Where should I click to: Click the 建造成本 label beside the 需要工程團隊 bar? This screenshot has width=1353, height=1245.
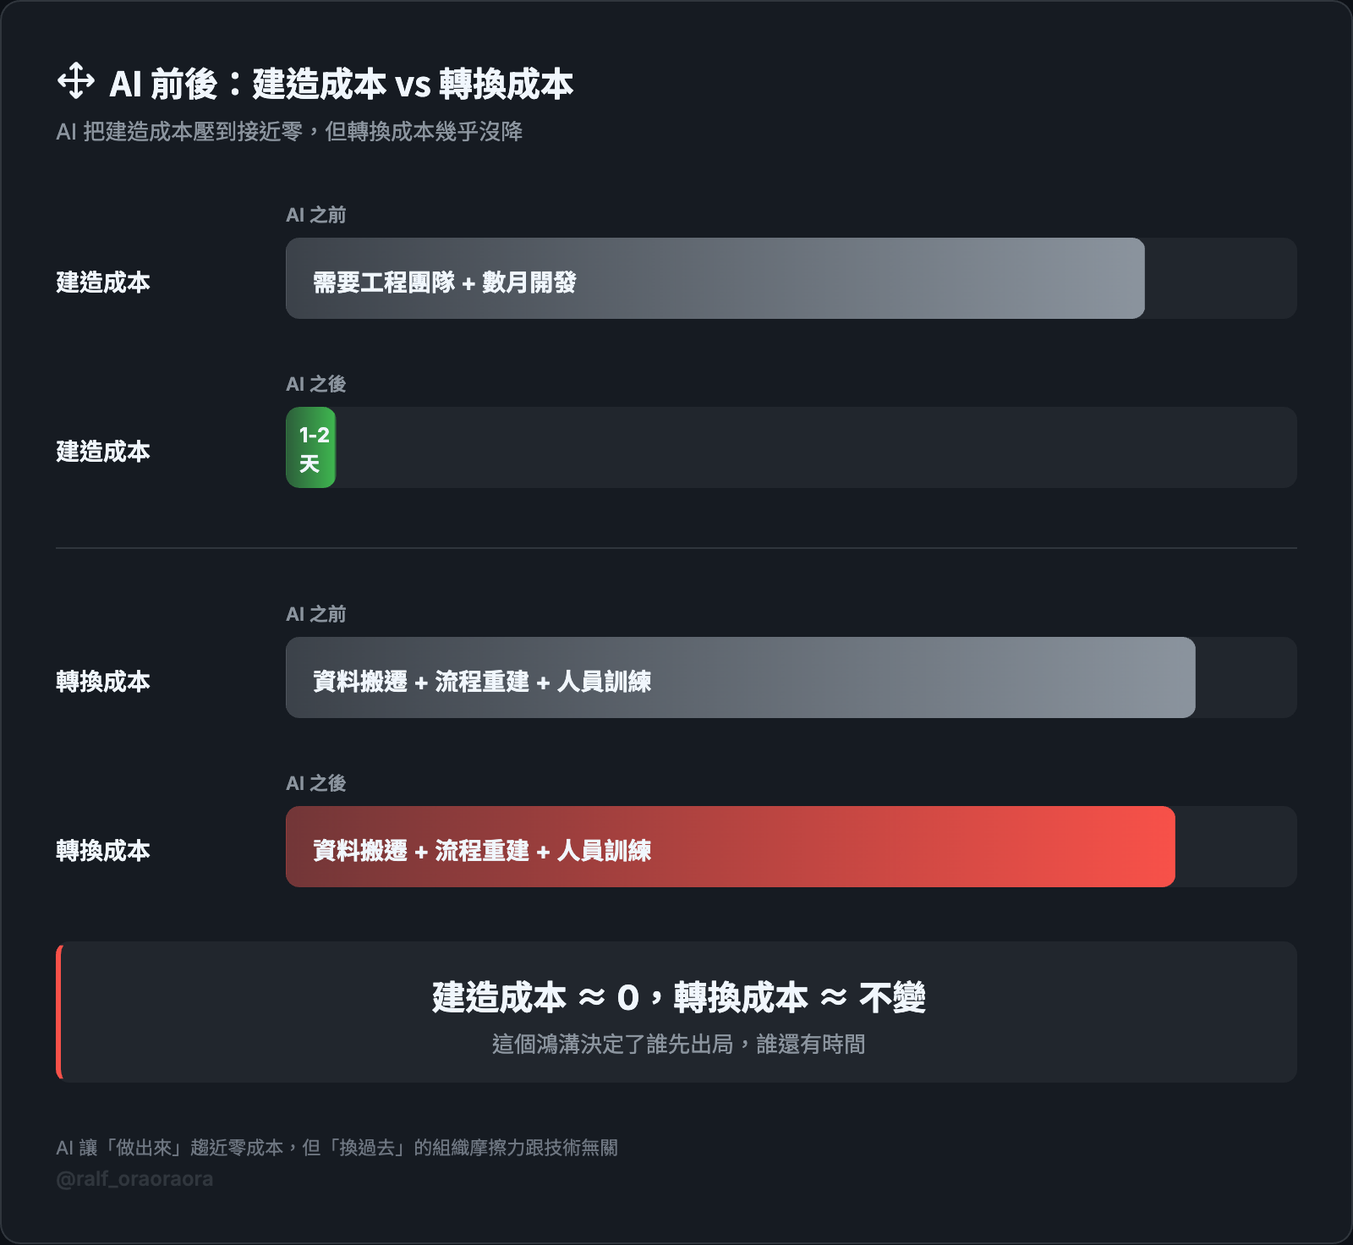(103, 282)
